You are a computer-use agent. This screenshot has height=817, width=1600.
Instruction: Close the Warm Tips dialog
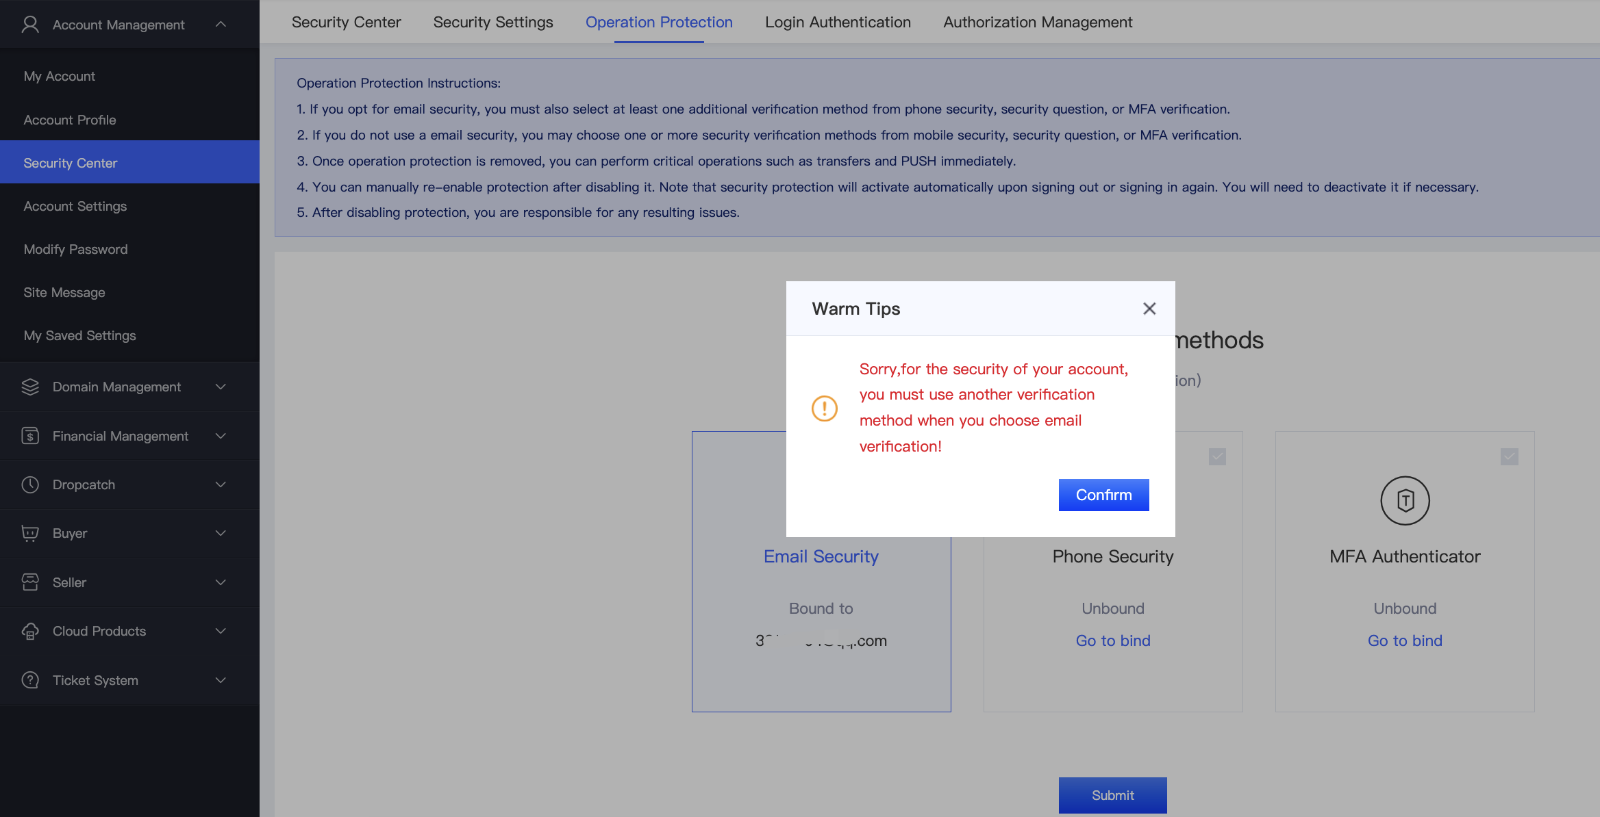pyautogui.click(x=1149, y=309)
